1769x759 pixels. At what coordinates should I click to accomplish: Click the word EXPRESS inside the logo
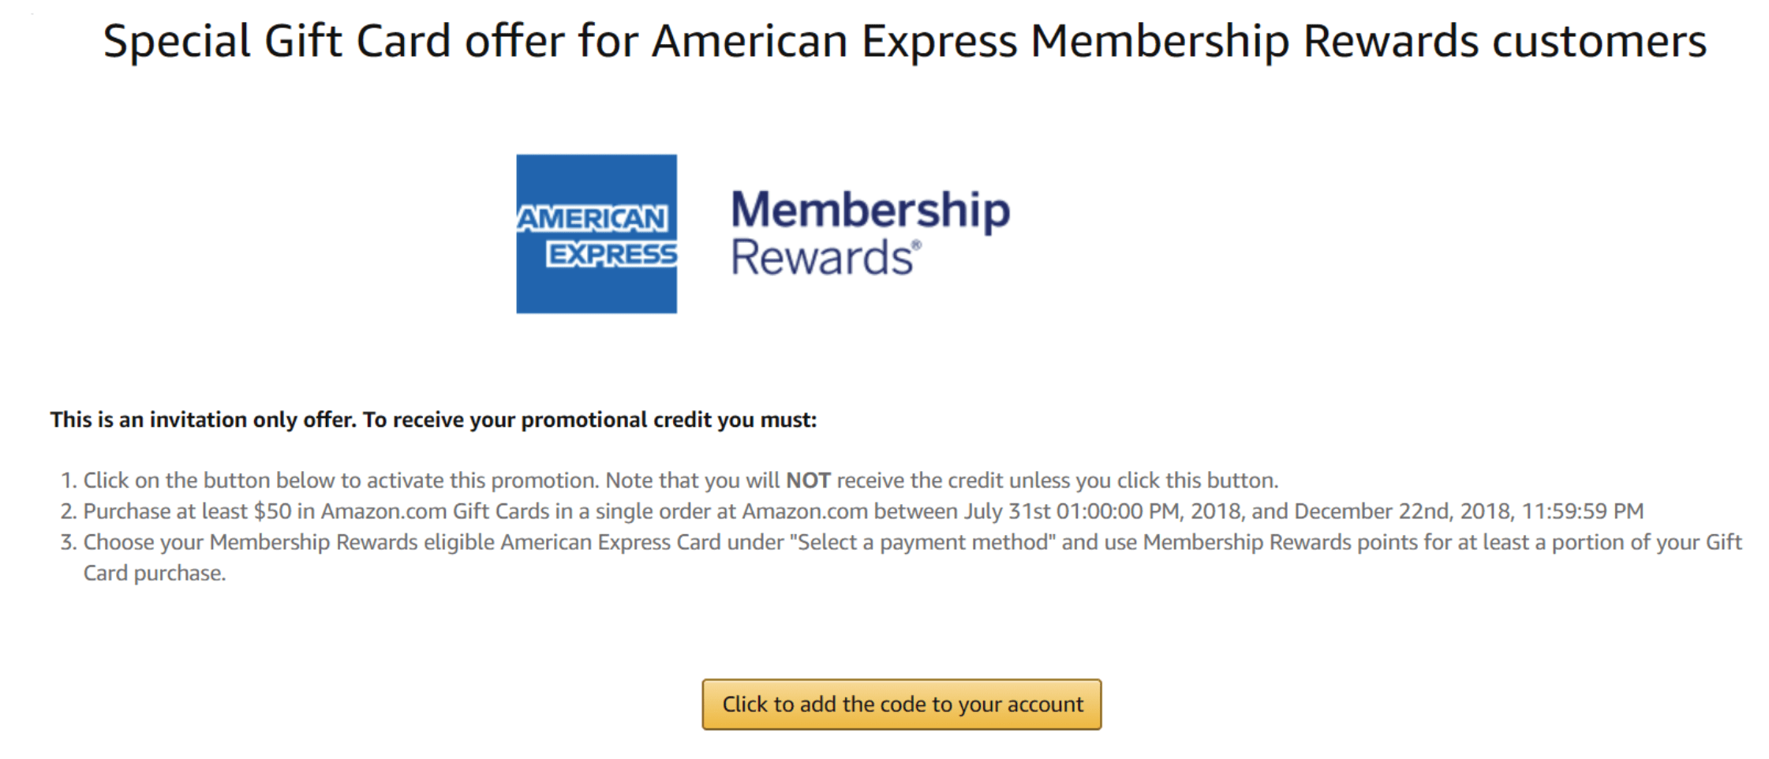(x=612, y=254)
